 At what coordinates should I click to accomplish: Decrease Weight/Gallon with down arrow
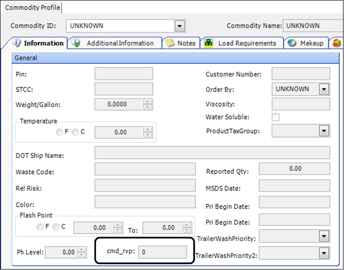(147, 107)
